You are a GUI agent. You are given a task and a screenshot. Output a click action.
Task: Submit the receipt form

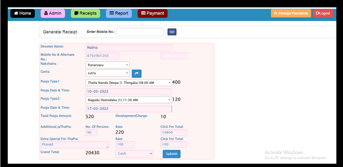tap(171, 154)
